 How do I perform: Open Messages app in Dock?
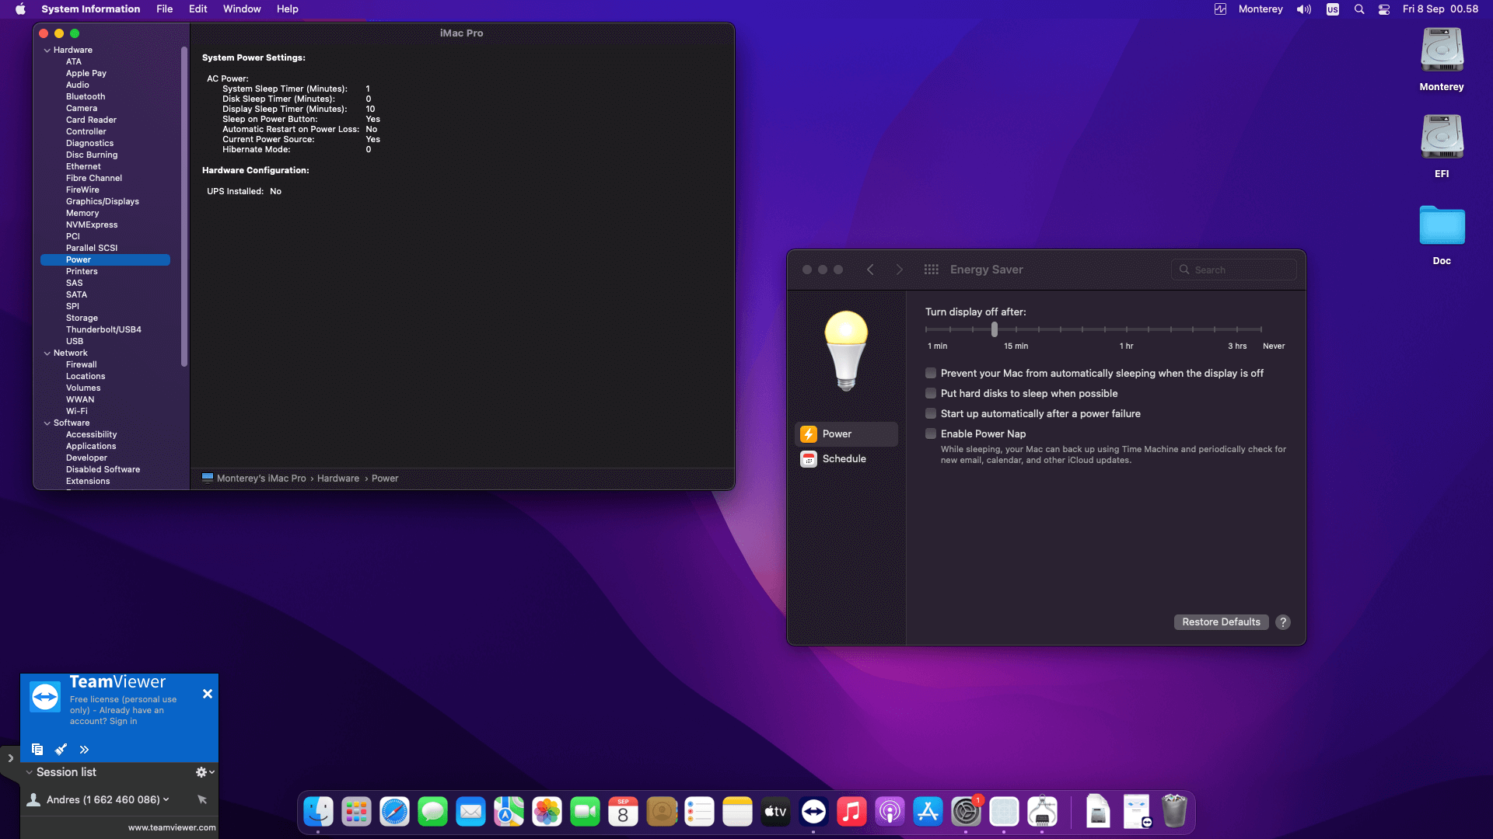(x=432, y=812)
